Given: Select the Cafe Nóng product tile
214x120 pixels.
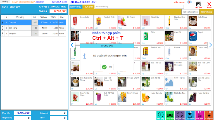Looking at the screenshot, I should [x=199, y=22].
